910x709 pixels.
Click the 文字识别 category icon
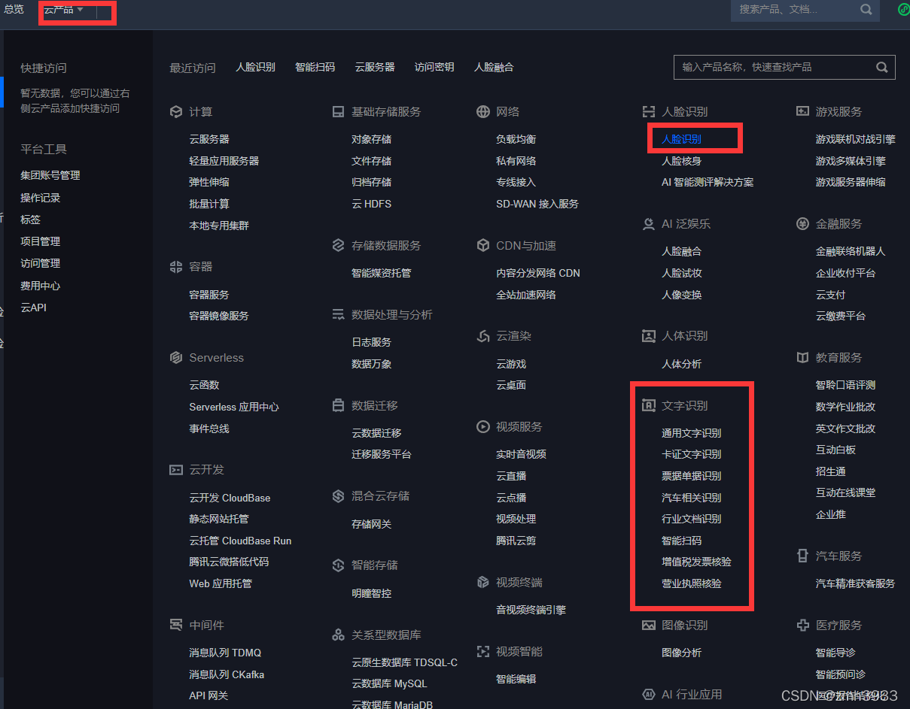pos(648,406)
